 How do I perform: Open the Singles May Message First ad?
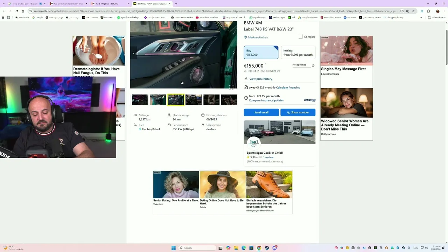coord(346,56)
